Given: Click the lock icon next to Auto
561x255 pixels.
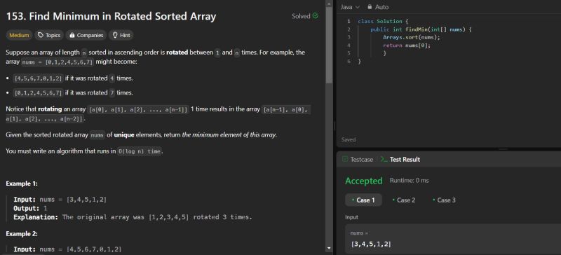Looking at the screenshot, I should [370, 7].
